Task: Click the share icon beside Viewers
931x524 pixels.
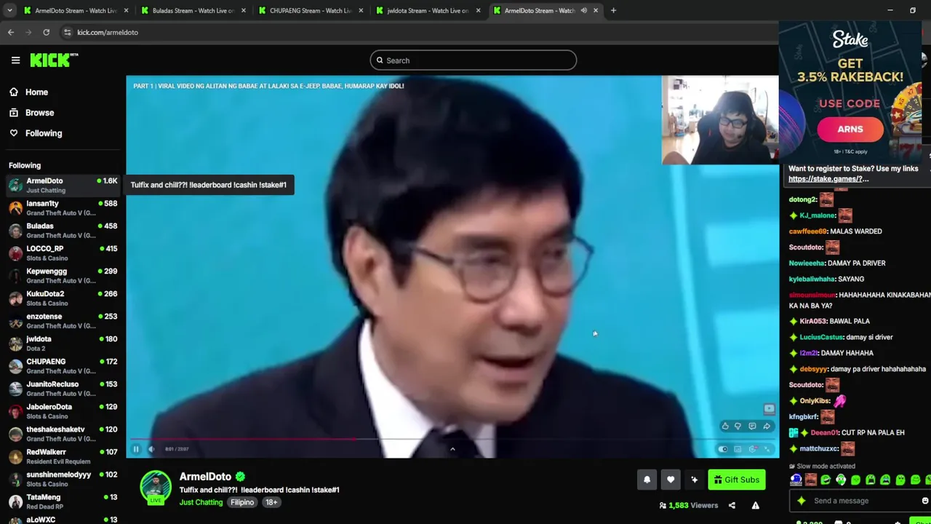Action: [x=732, y=505]
